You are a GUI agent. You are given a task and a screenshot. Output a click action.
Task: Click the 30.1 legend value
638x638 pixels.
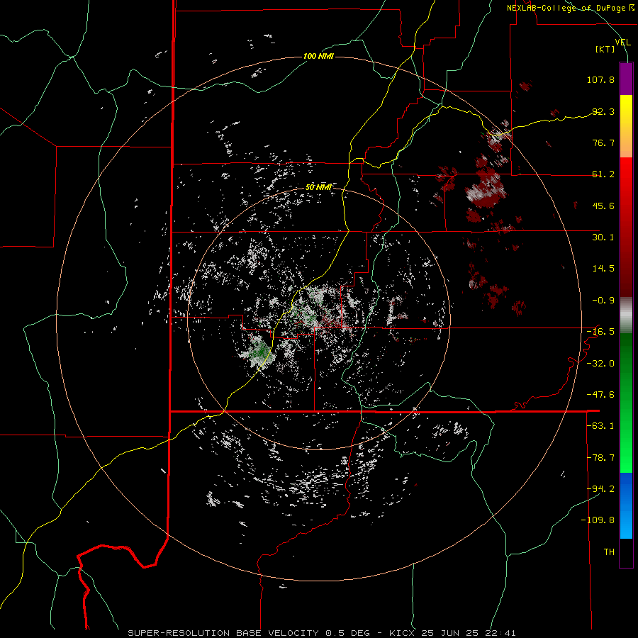pos(603,237)
